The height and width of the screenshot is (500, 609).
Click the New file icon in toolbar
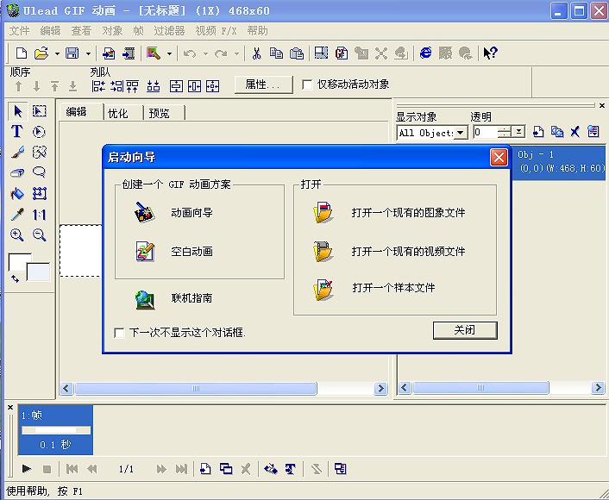point(22,53)
